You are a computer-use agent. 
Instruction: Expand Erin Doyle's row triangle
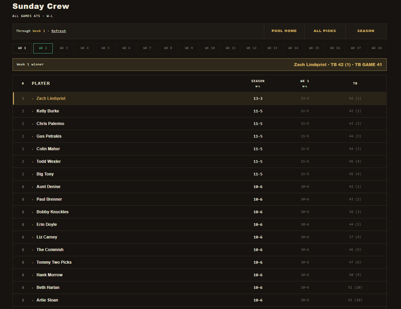pos(33,225)
